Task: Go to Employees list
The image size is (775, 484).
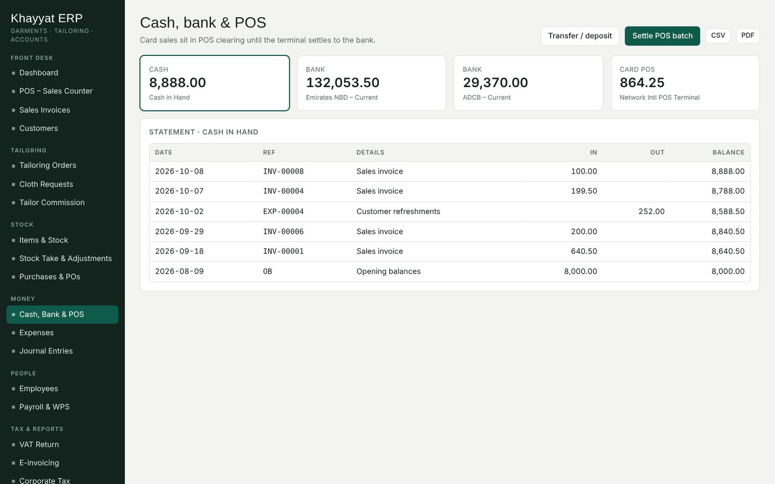Action: (x=62, y=388)
